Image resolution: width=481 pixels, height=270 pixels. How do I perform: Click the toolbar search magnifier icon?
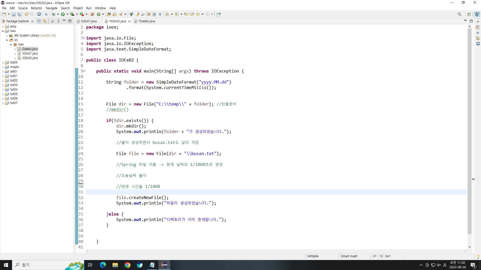click(x=459, y=14)
